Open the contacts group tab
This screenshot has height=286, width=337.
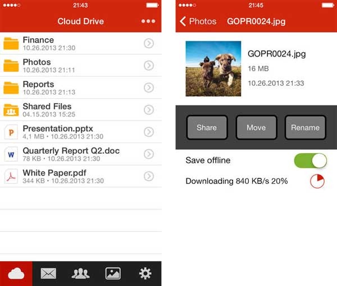[x=81, y=274]
